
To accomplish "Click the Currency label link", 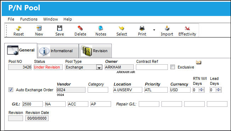I will tap(179, 84).
